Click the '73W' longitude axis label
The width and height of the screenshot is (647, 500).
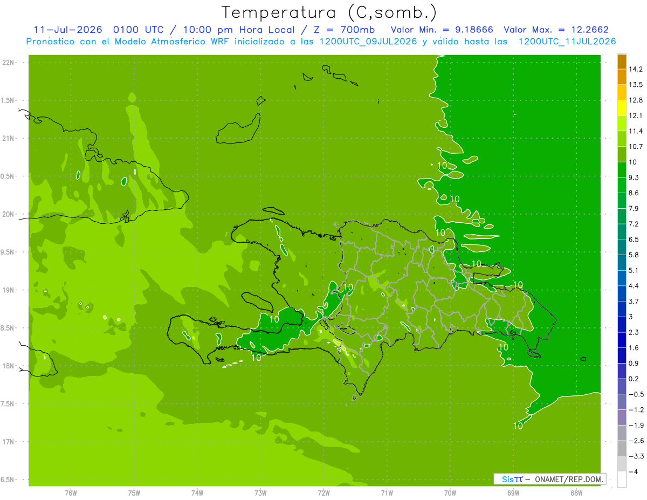260,492
